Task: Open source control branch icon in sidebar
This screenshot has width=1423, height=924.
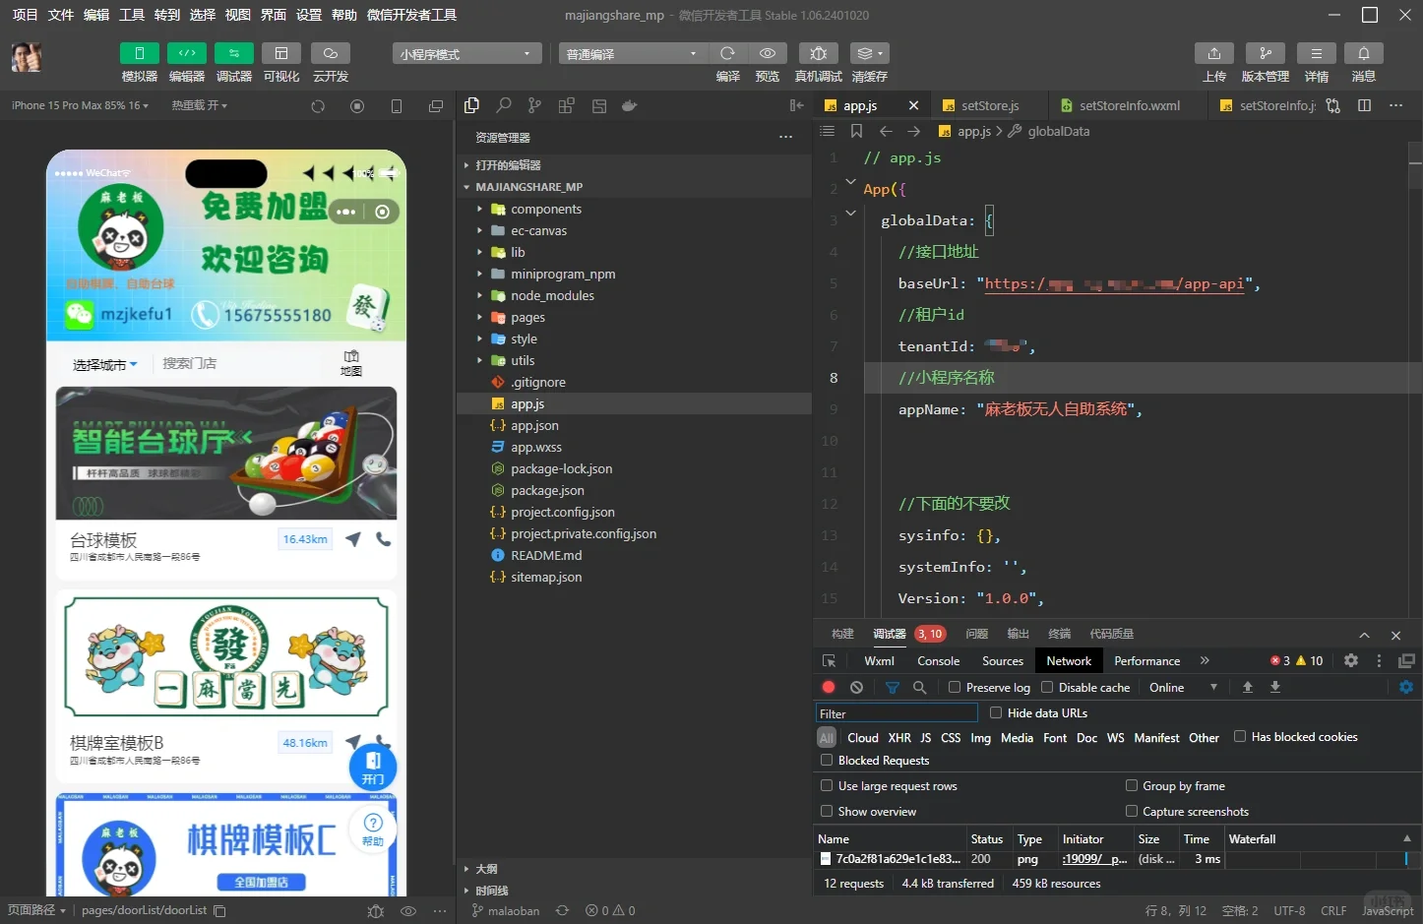Action: (x=534, y=105)
